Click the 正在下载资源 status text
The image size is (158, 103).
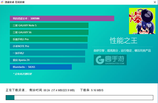tap(16, 90)
